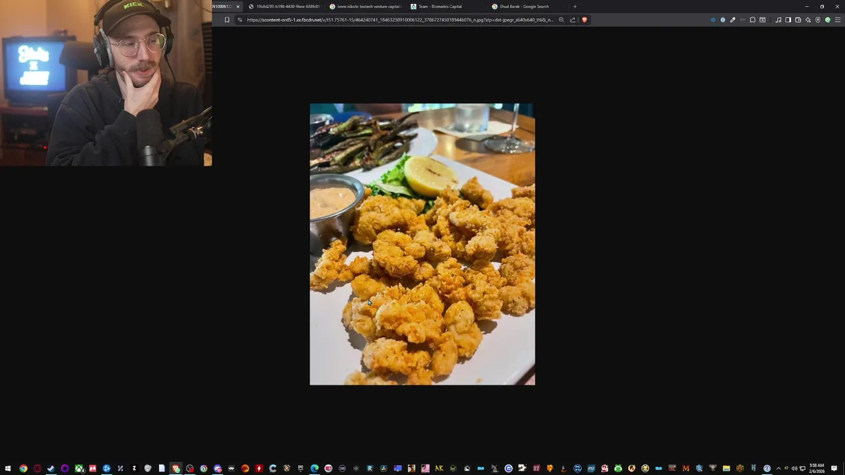This screenshot has height=475, width=845.
Task: Open the orange M taskbar app
Action: (685, 468)
